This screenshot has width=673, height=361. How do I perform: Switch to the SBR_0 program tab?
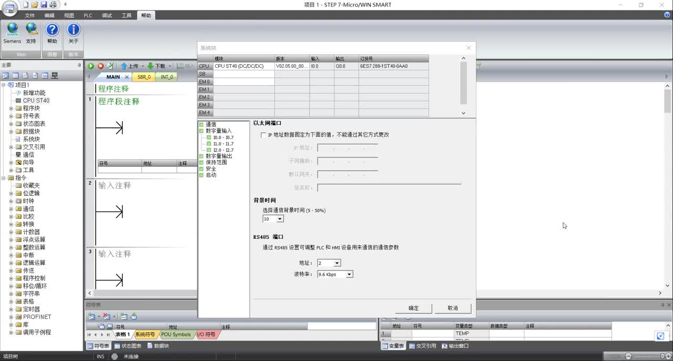pyautogui.click(x=144, y=77)
